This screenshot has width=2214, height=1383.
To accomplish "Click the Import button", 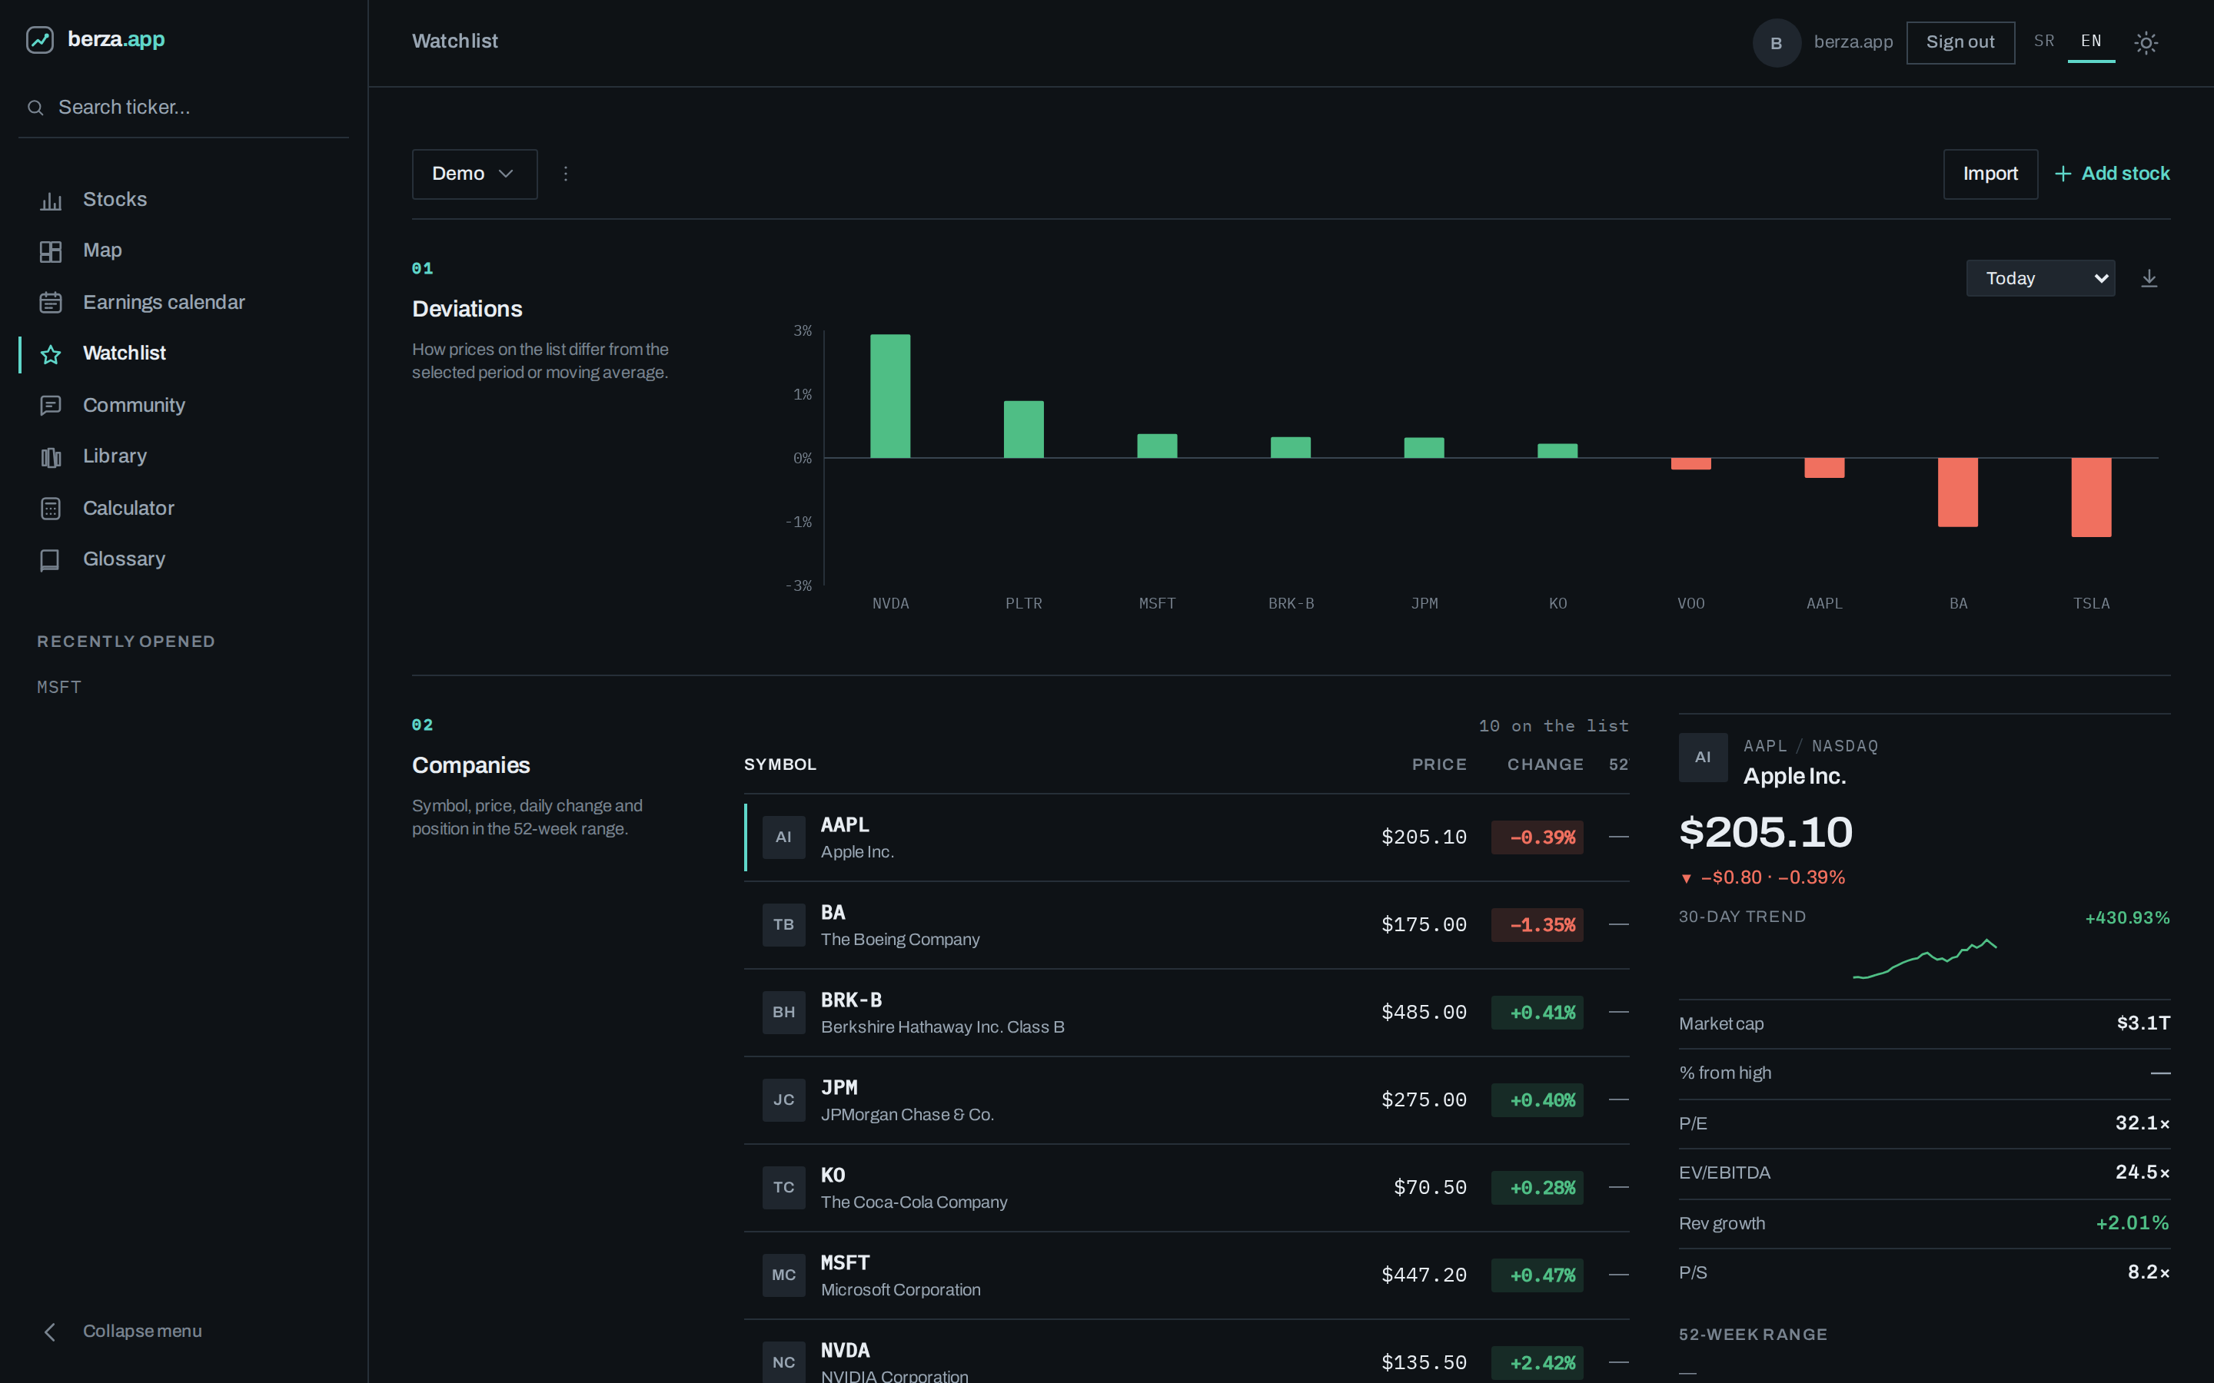I will coord(1990,174).
